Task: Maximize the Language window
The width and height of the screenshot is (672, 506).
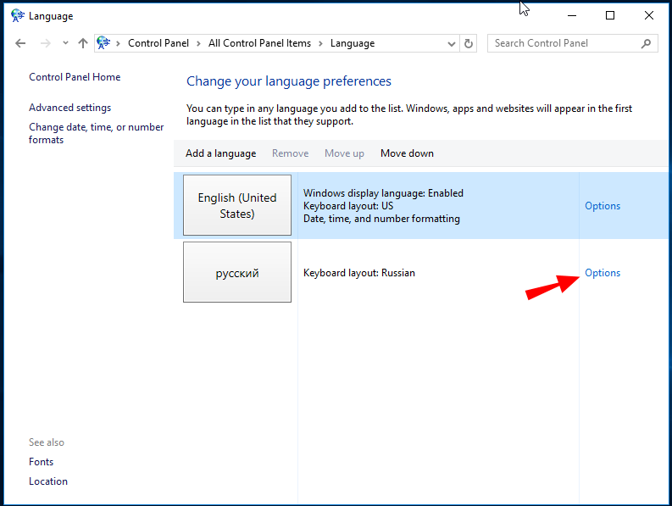Action: click(610, 16)
